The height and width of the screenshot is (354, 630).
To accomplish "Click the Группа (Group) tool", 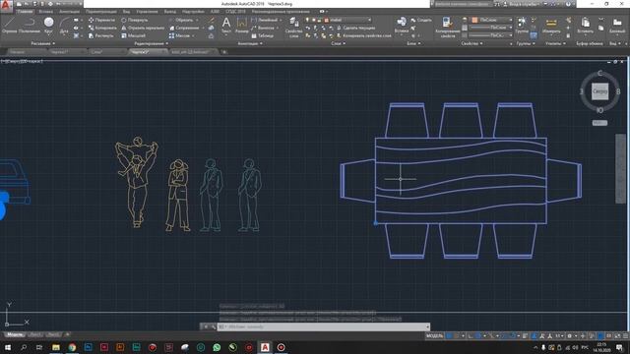I will [522, 25].
